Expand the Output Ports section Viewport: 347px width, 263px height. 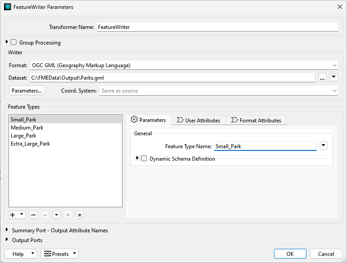[7, 239]
